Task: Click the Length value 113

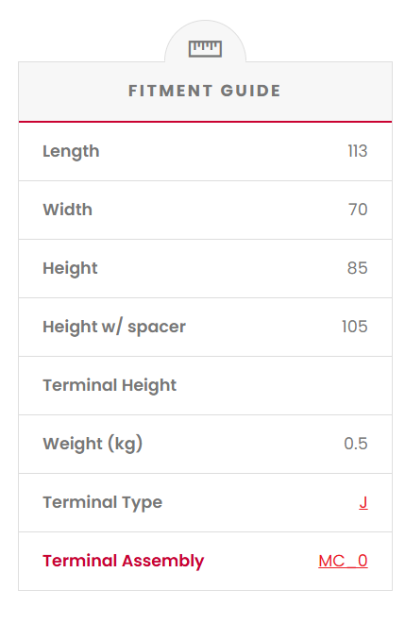Action: tap(357, 151)
